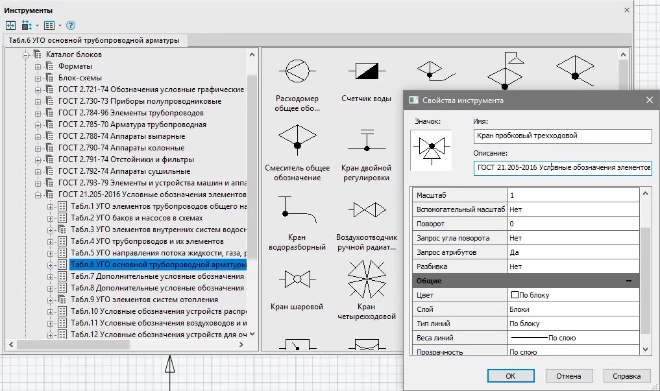Screen dimensions: 660x391
Task: Click OK in Свойства инструмента dialog
Action: click(x=511, y=376)
